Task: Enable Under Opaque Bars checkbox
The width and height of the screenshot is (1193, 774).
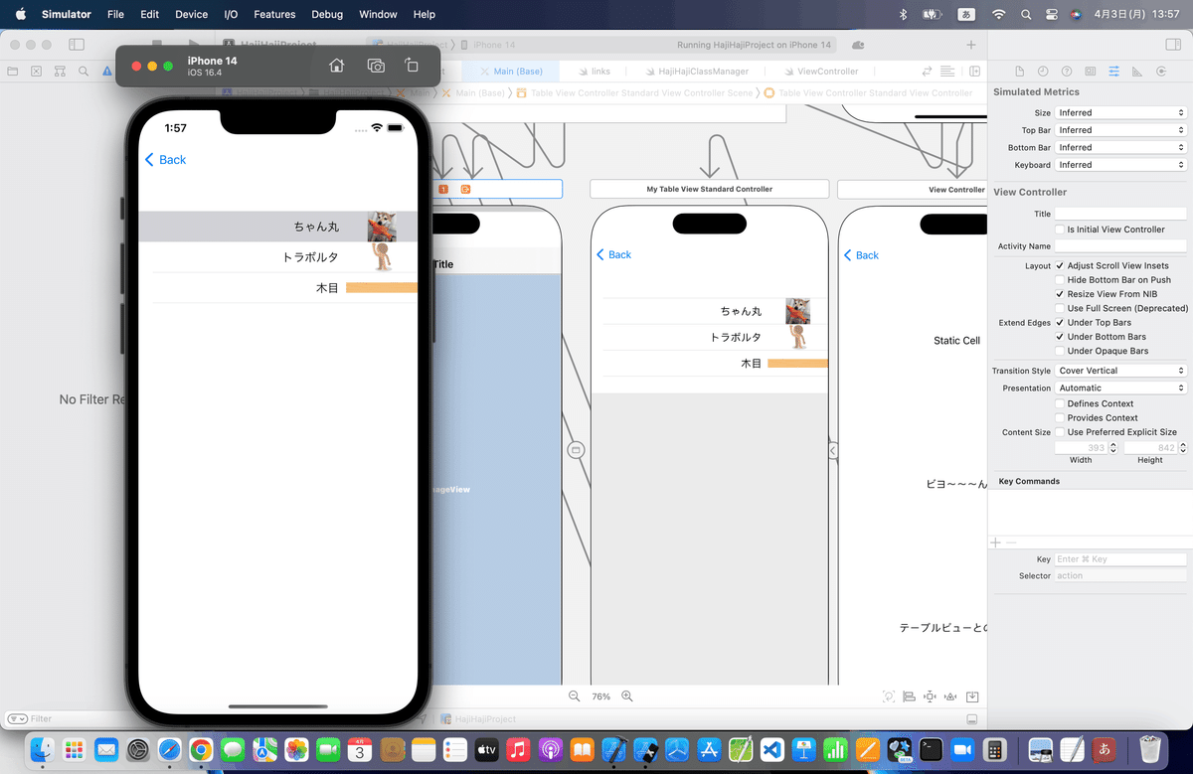Action: coord(1059,351)
